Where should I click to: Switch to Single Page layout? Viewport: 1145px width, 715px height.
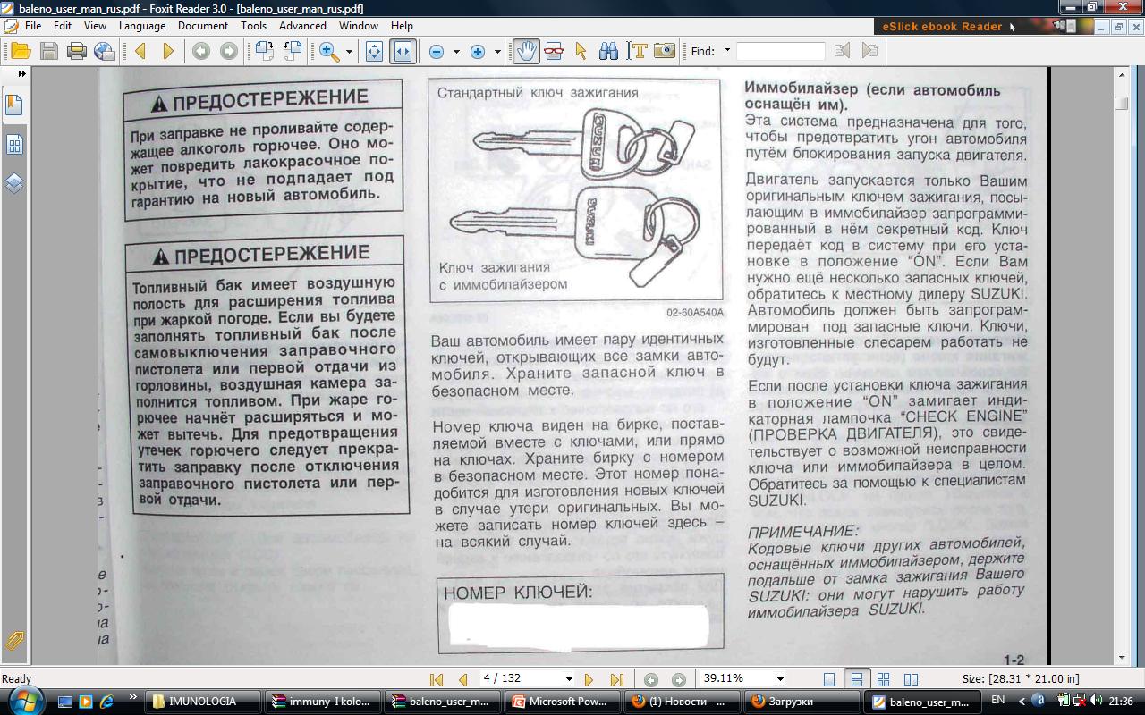point(829,679)
